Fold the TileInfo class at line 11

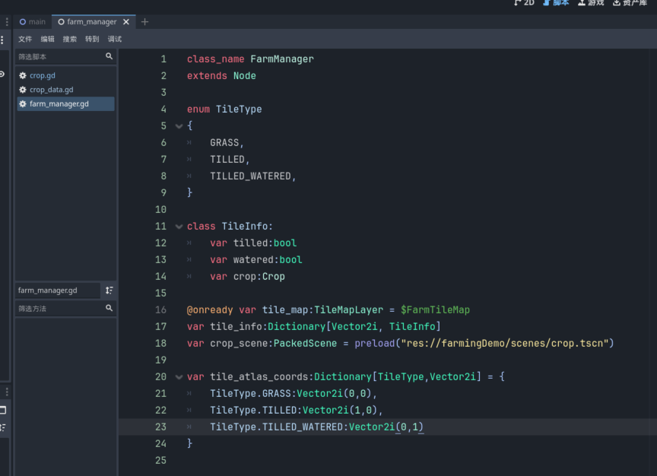point(179,227)
